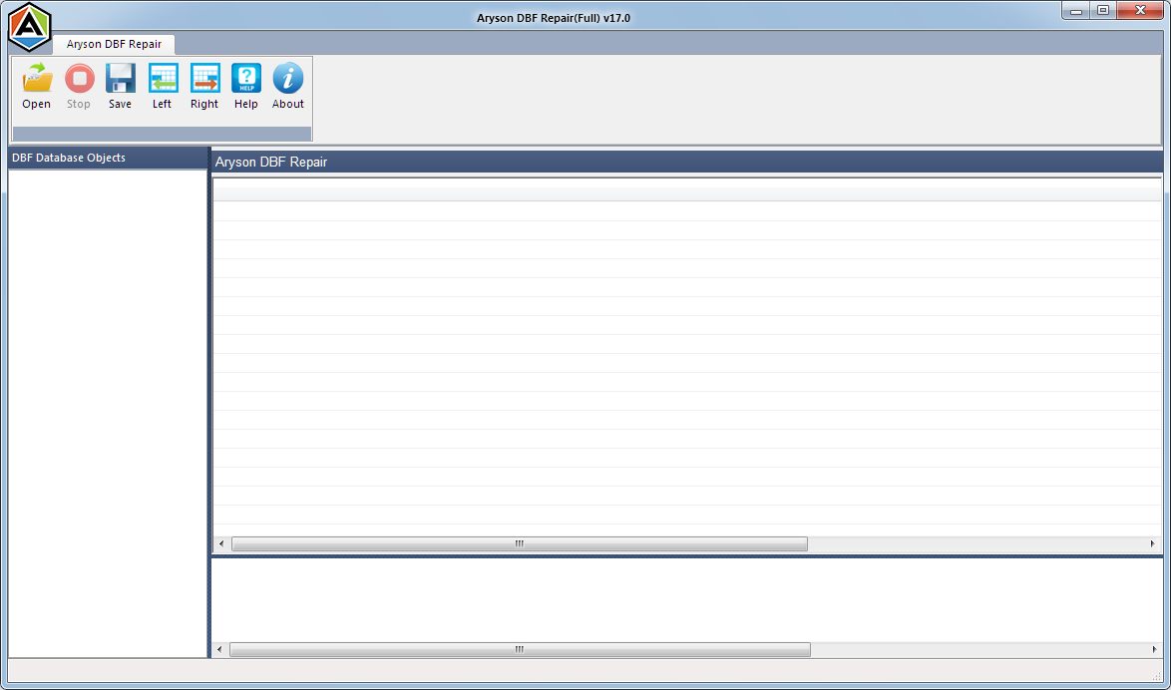
Task: Restore down the application window
Action: click(1103, 10)
